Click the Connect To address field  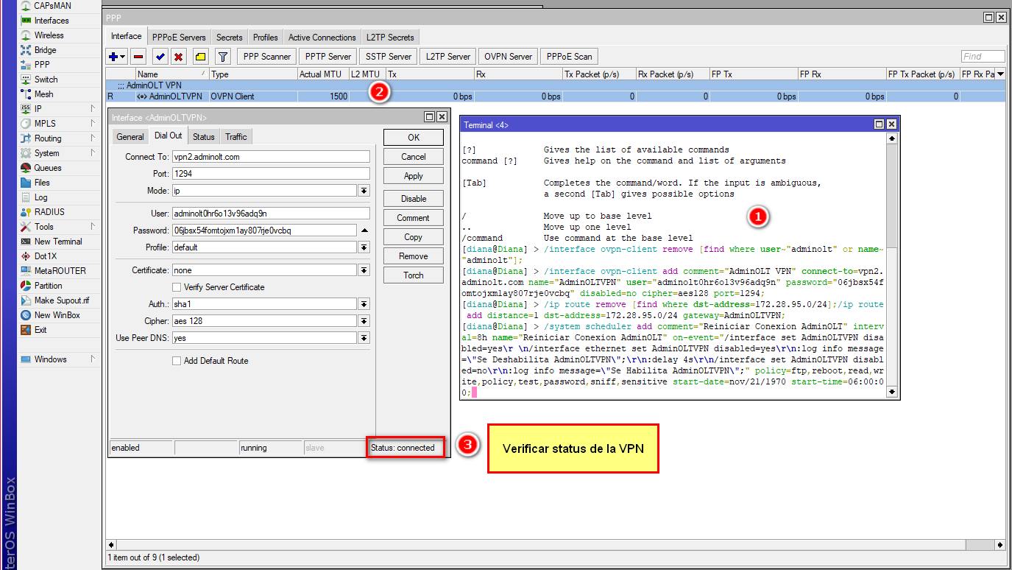tap(270, 157)
